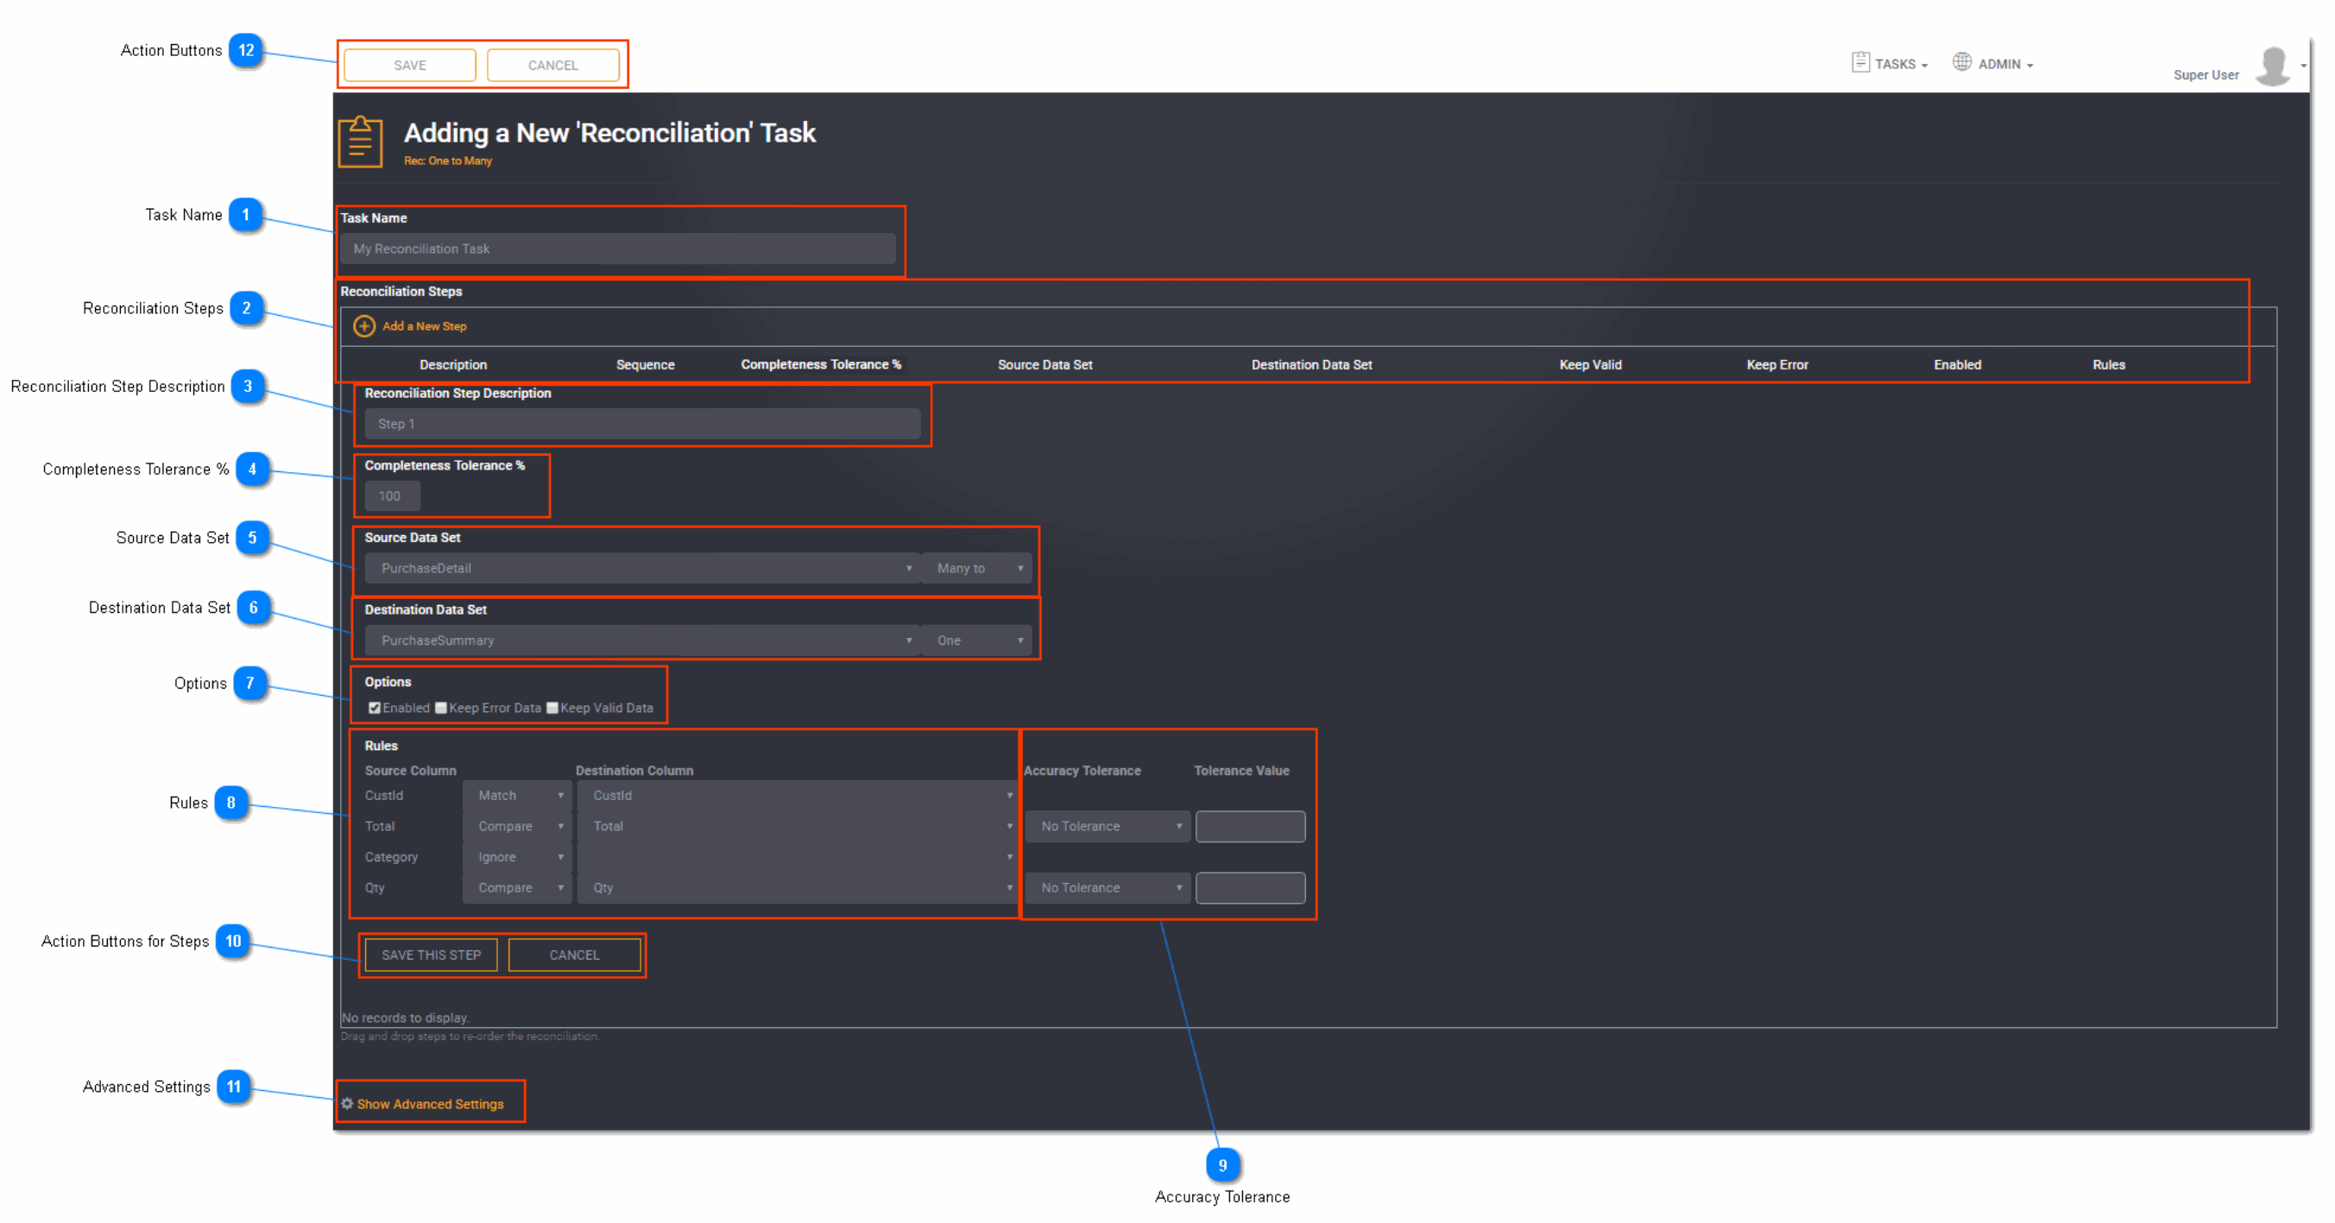This screenshot has width=2335, height=1223.
Task: Click the Keep Error column header
Action: [1777, 365]
